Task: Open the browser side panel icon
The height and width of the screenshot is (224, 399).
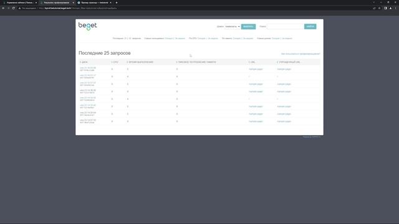Action: coord(385,8)
